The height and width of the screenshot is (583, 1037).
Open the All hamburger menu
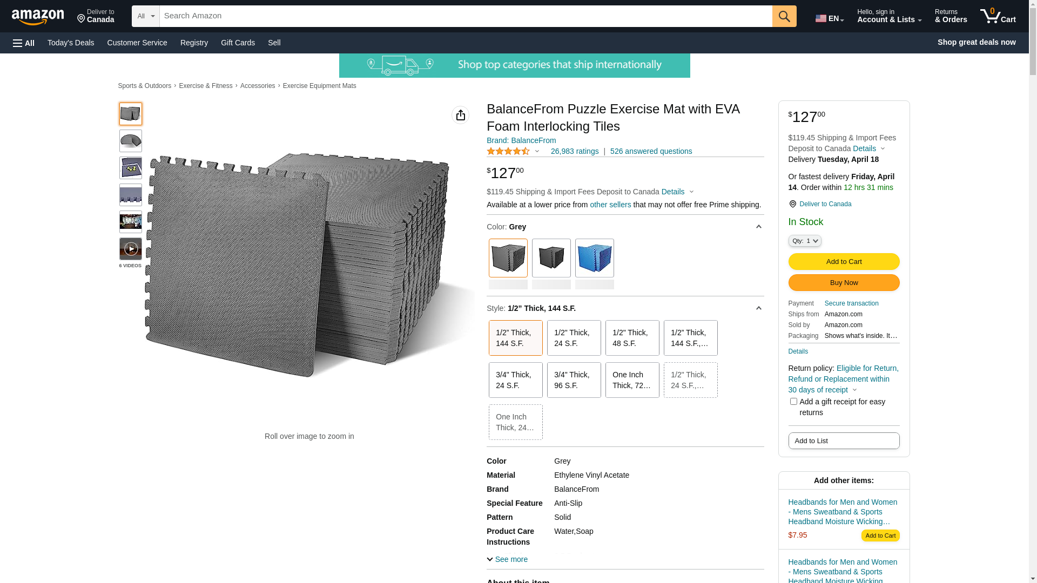(x=24, y=43)
